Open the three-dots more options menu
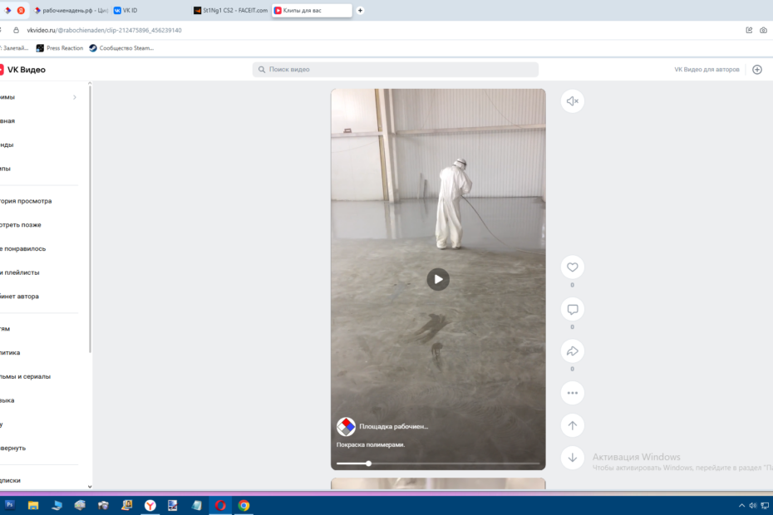The width and height of the screenshot is (773, 515). [x=572, y=393]
